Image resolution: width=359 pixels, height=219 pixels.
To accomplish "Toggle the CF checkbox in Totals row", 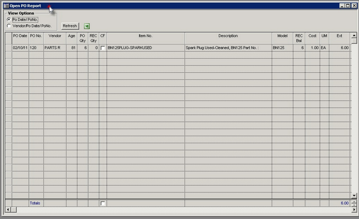I will coord(103,203).
